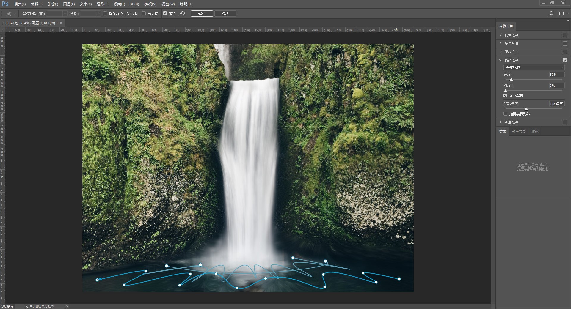Enable the 迴轉模糊 checkbox
Viewport: 571px width, 309px height.
pos(565,122)
